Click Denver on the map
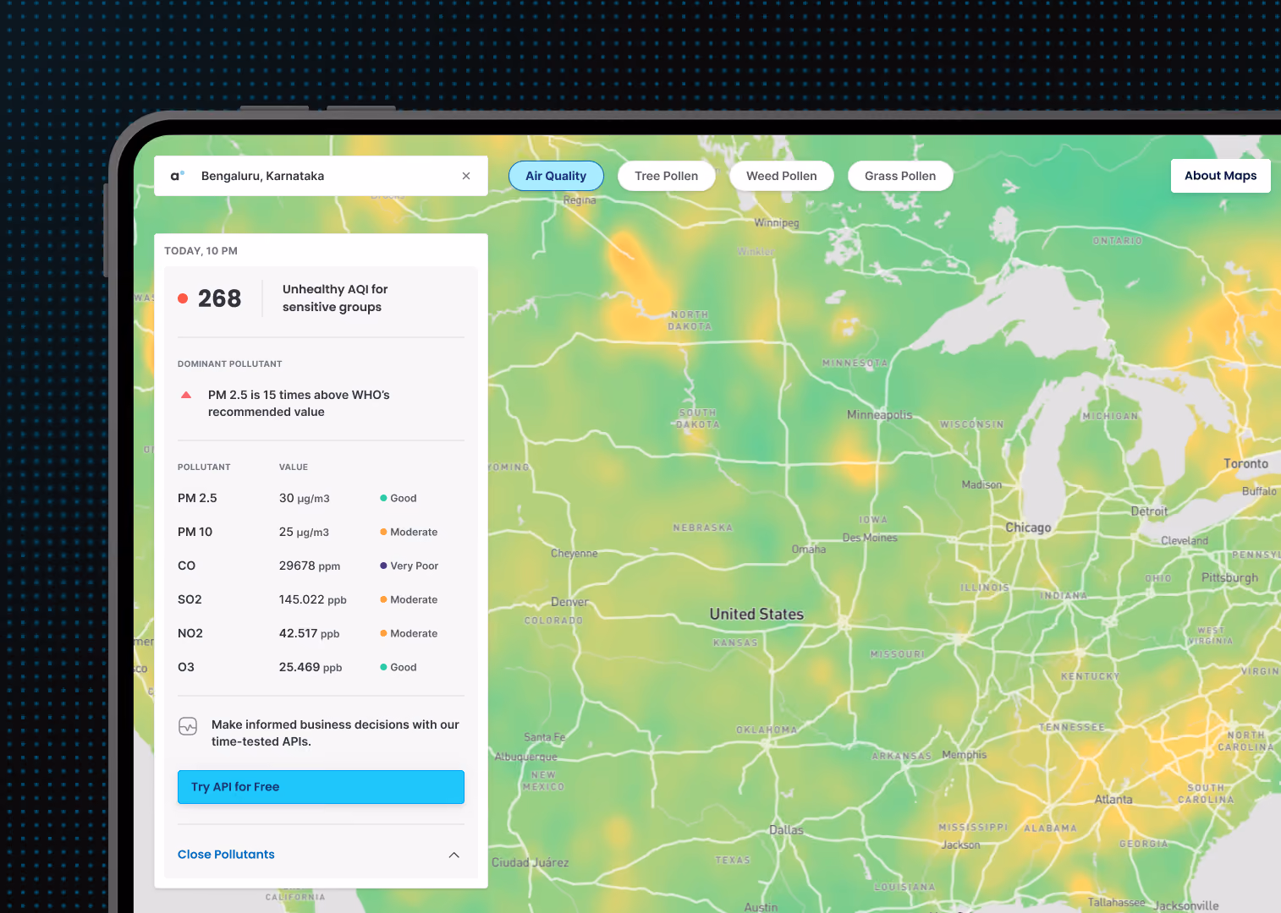The width and height of the screenshot is (1281, 913). (569, 602)
